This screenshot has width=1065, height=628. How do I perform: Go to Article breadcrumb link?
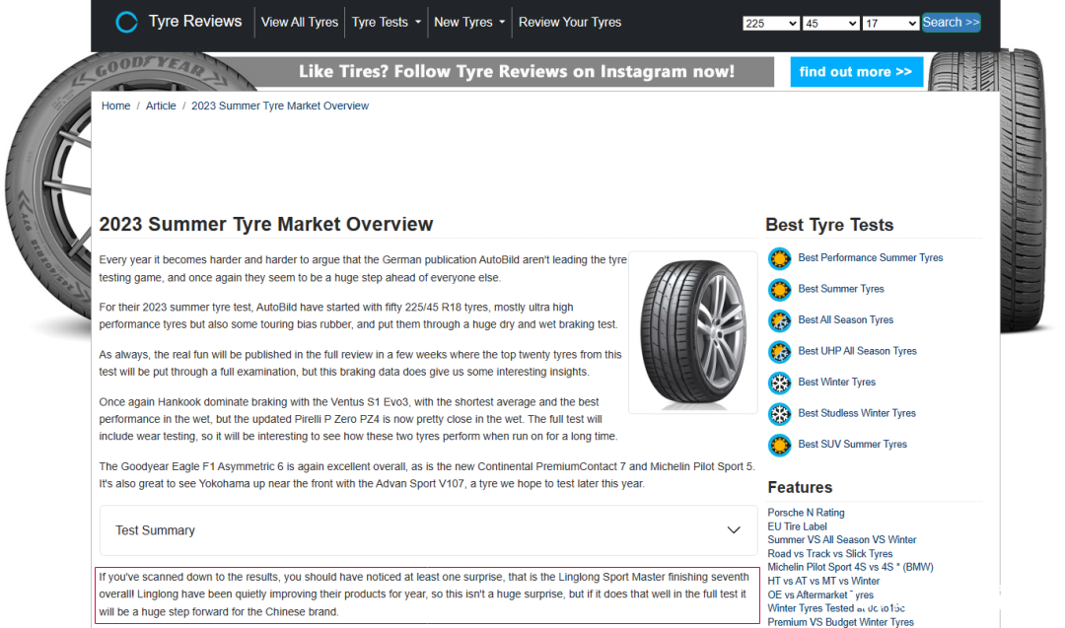(161, 105)
